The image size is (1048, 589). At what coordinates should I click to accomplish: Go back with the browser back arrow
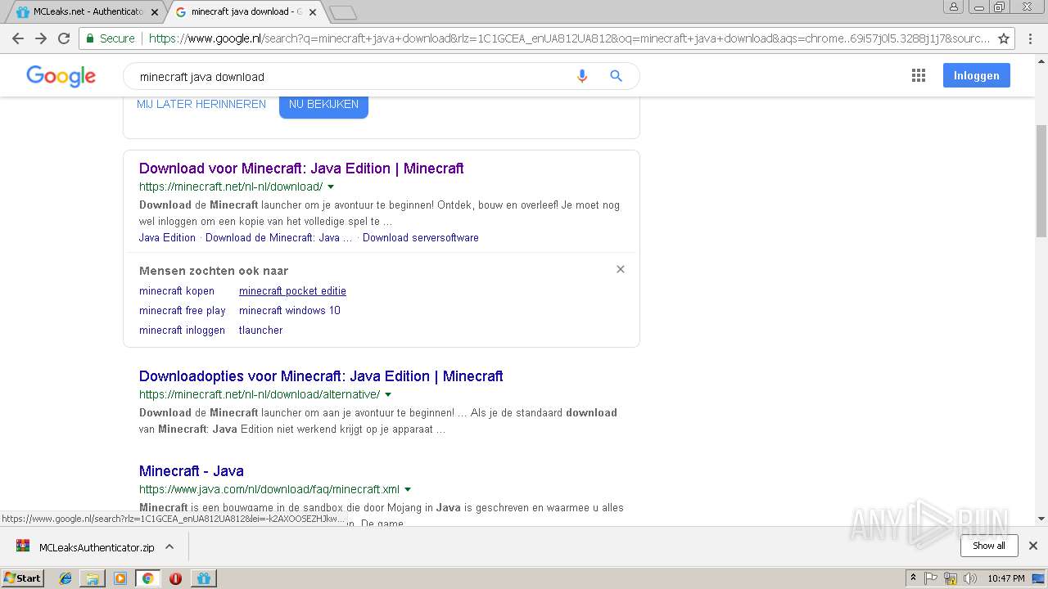(x=18, y=38)
